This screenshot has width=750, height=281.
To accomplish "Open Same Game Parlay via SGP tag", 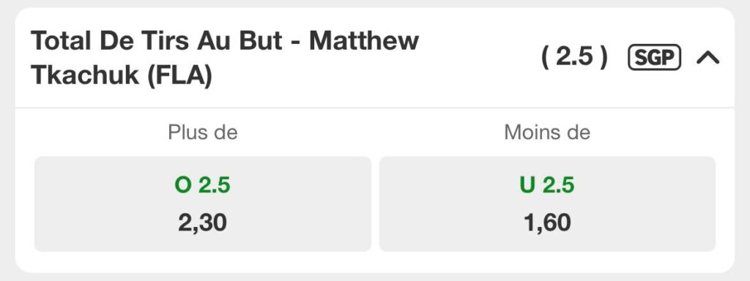I will (x=654, y=58).
